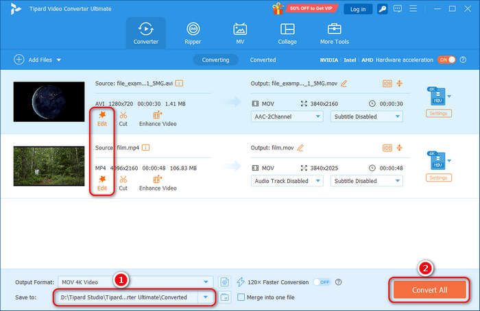This screenshot has height=311, width=480.
Task: Click the Log in button
Action: [x=358, y=9]
